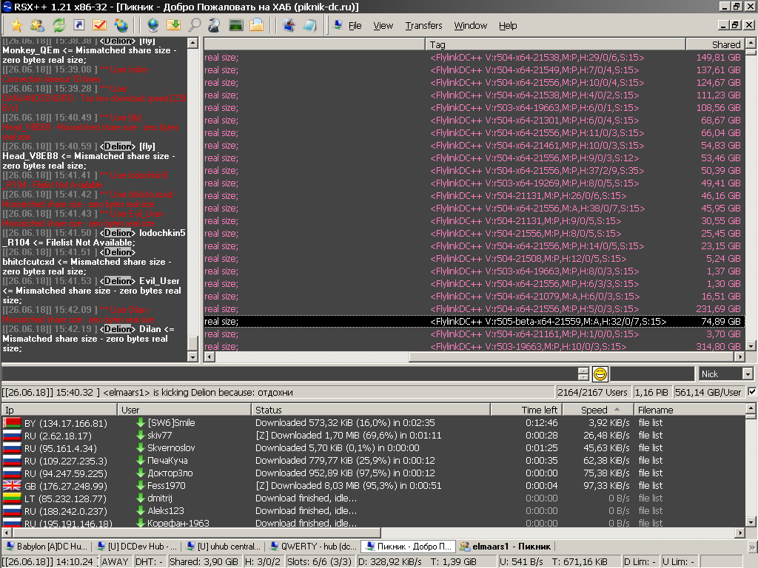
Task: Click into the chat message input box
Action: click(x=289, y=373)
